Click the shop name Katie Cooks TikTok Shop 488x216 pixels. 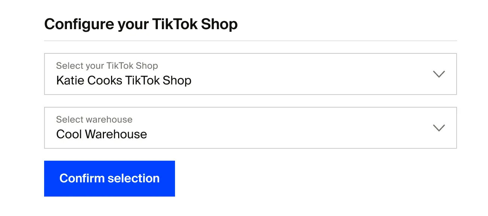[124, 80]
